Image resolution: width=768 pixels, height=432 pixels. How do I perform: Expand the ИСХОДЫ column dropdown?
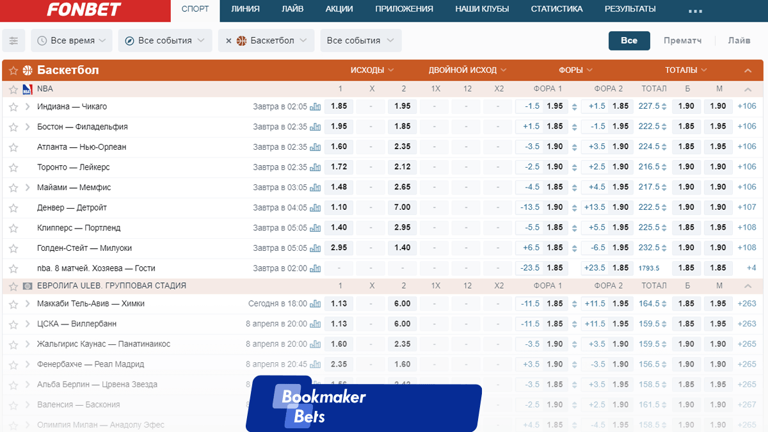pos(372,70)
